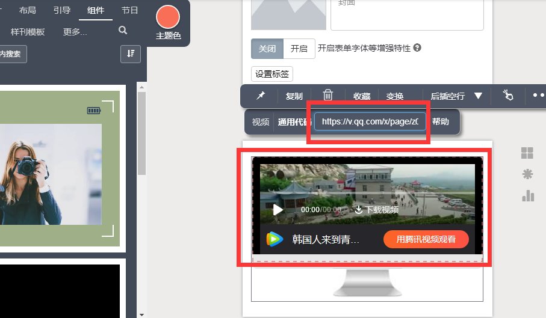Viewport: 546px width, 318px height.
Task: Click the pin icon in toolbar
Action: [261, 96]
